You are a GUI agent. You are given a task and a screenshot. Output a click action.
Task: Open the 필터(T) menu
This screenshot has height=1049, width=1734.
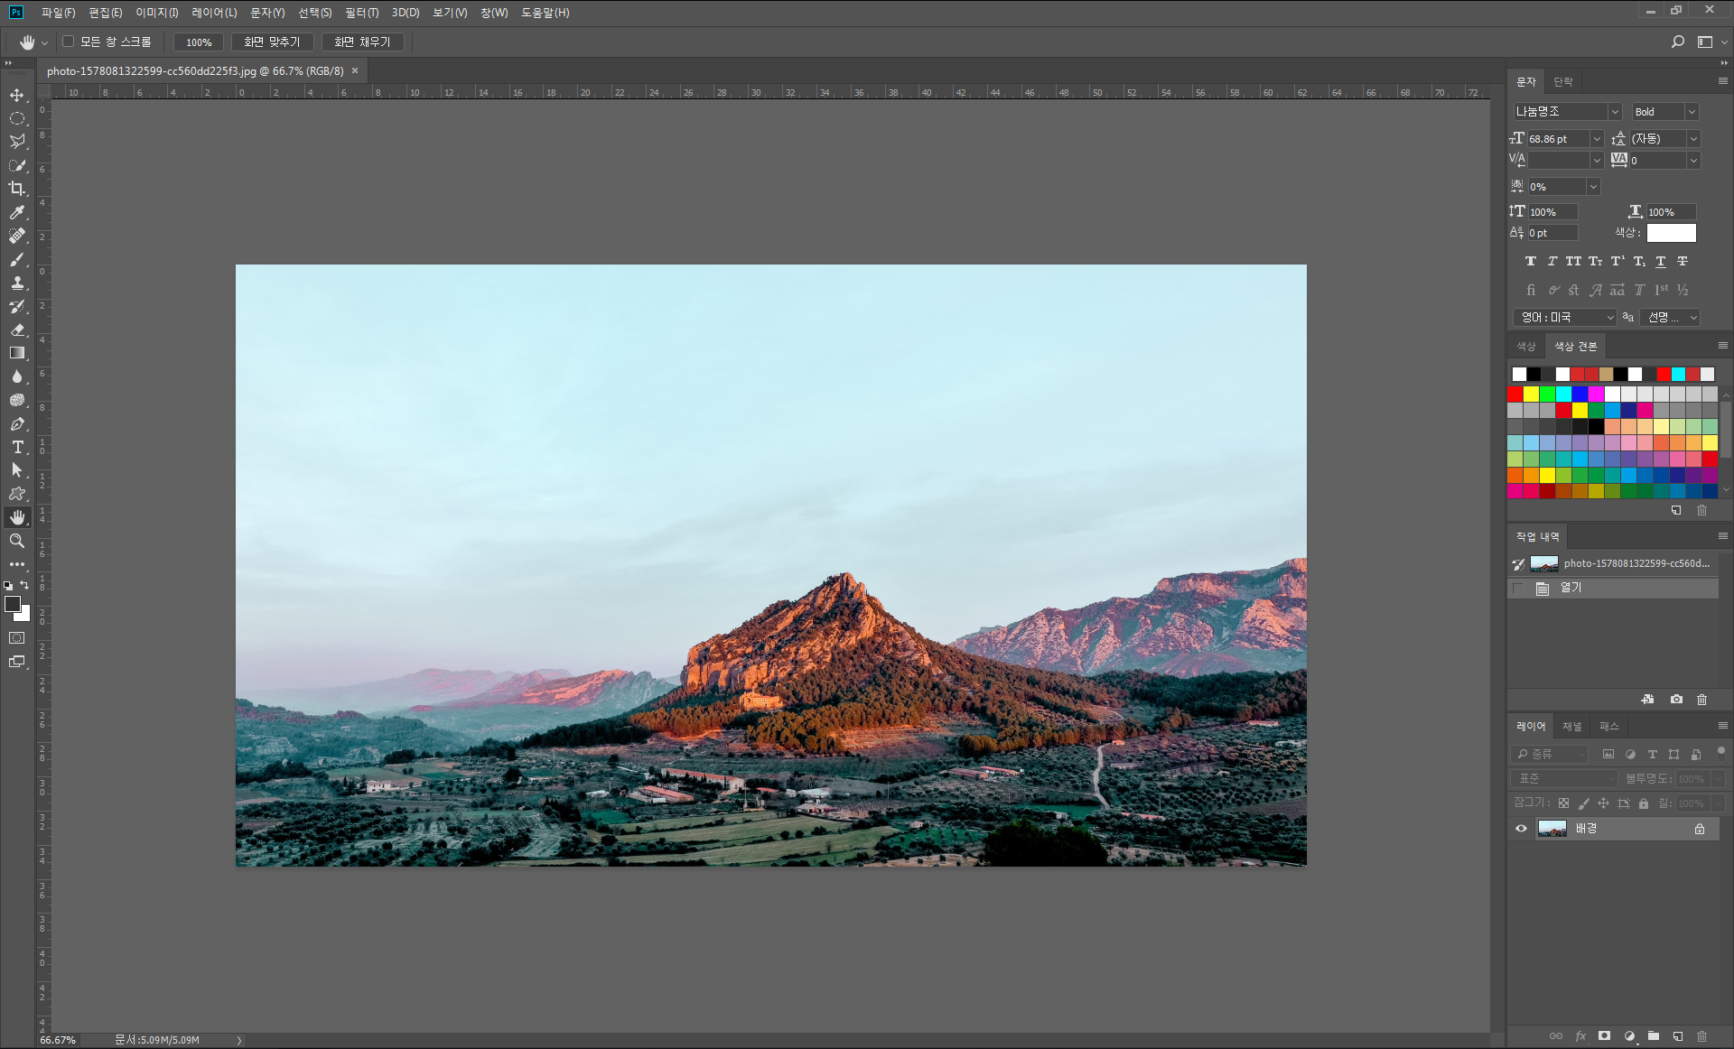click(361, 13)
